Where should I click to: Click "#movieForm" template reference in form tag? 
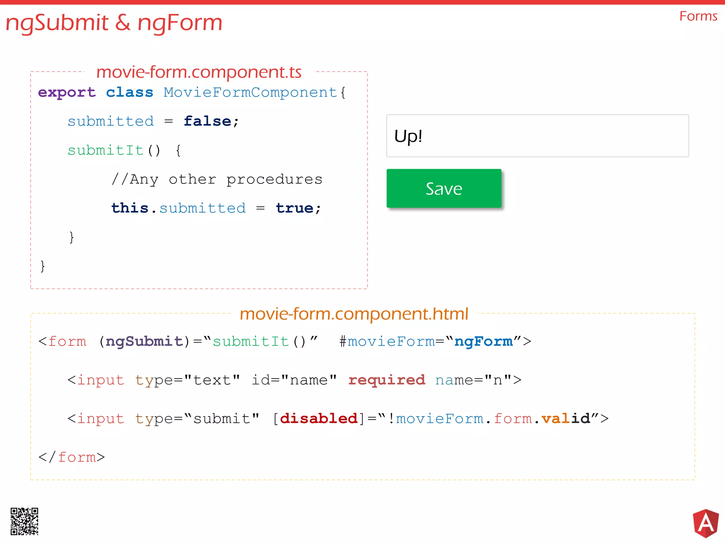click(x=387, y=341)
